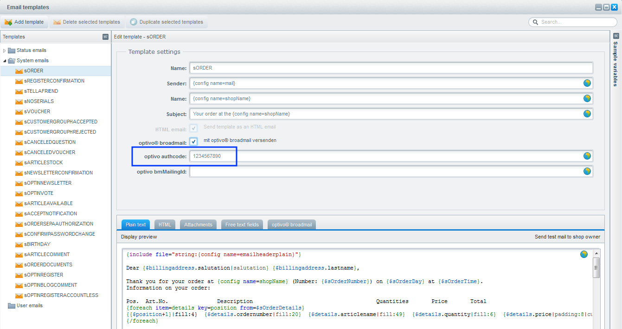Click Duplicate selected templates
The image size is (622, 329).
tap(167, 22)
